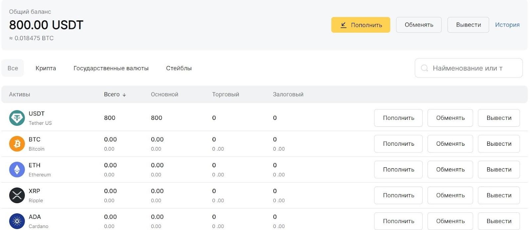Click Обменять in the ADA row
The width and height of the screenshot is (532, 230).
450,221
